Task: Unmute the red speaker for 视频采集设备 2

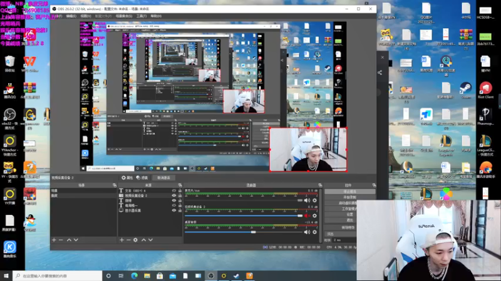Action: pos(307,215)
